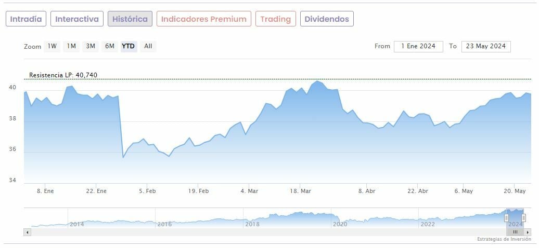539x248 pixels.
Task: Click the navigator scroll right arrow
Action: coord(528,232)
